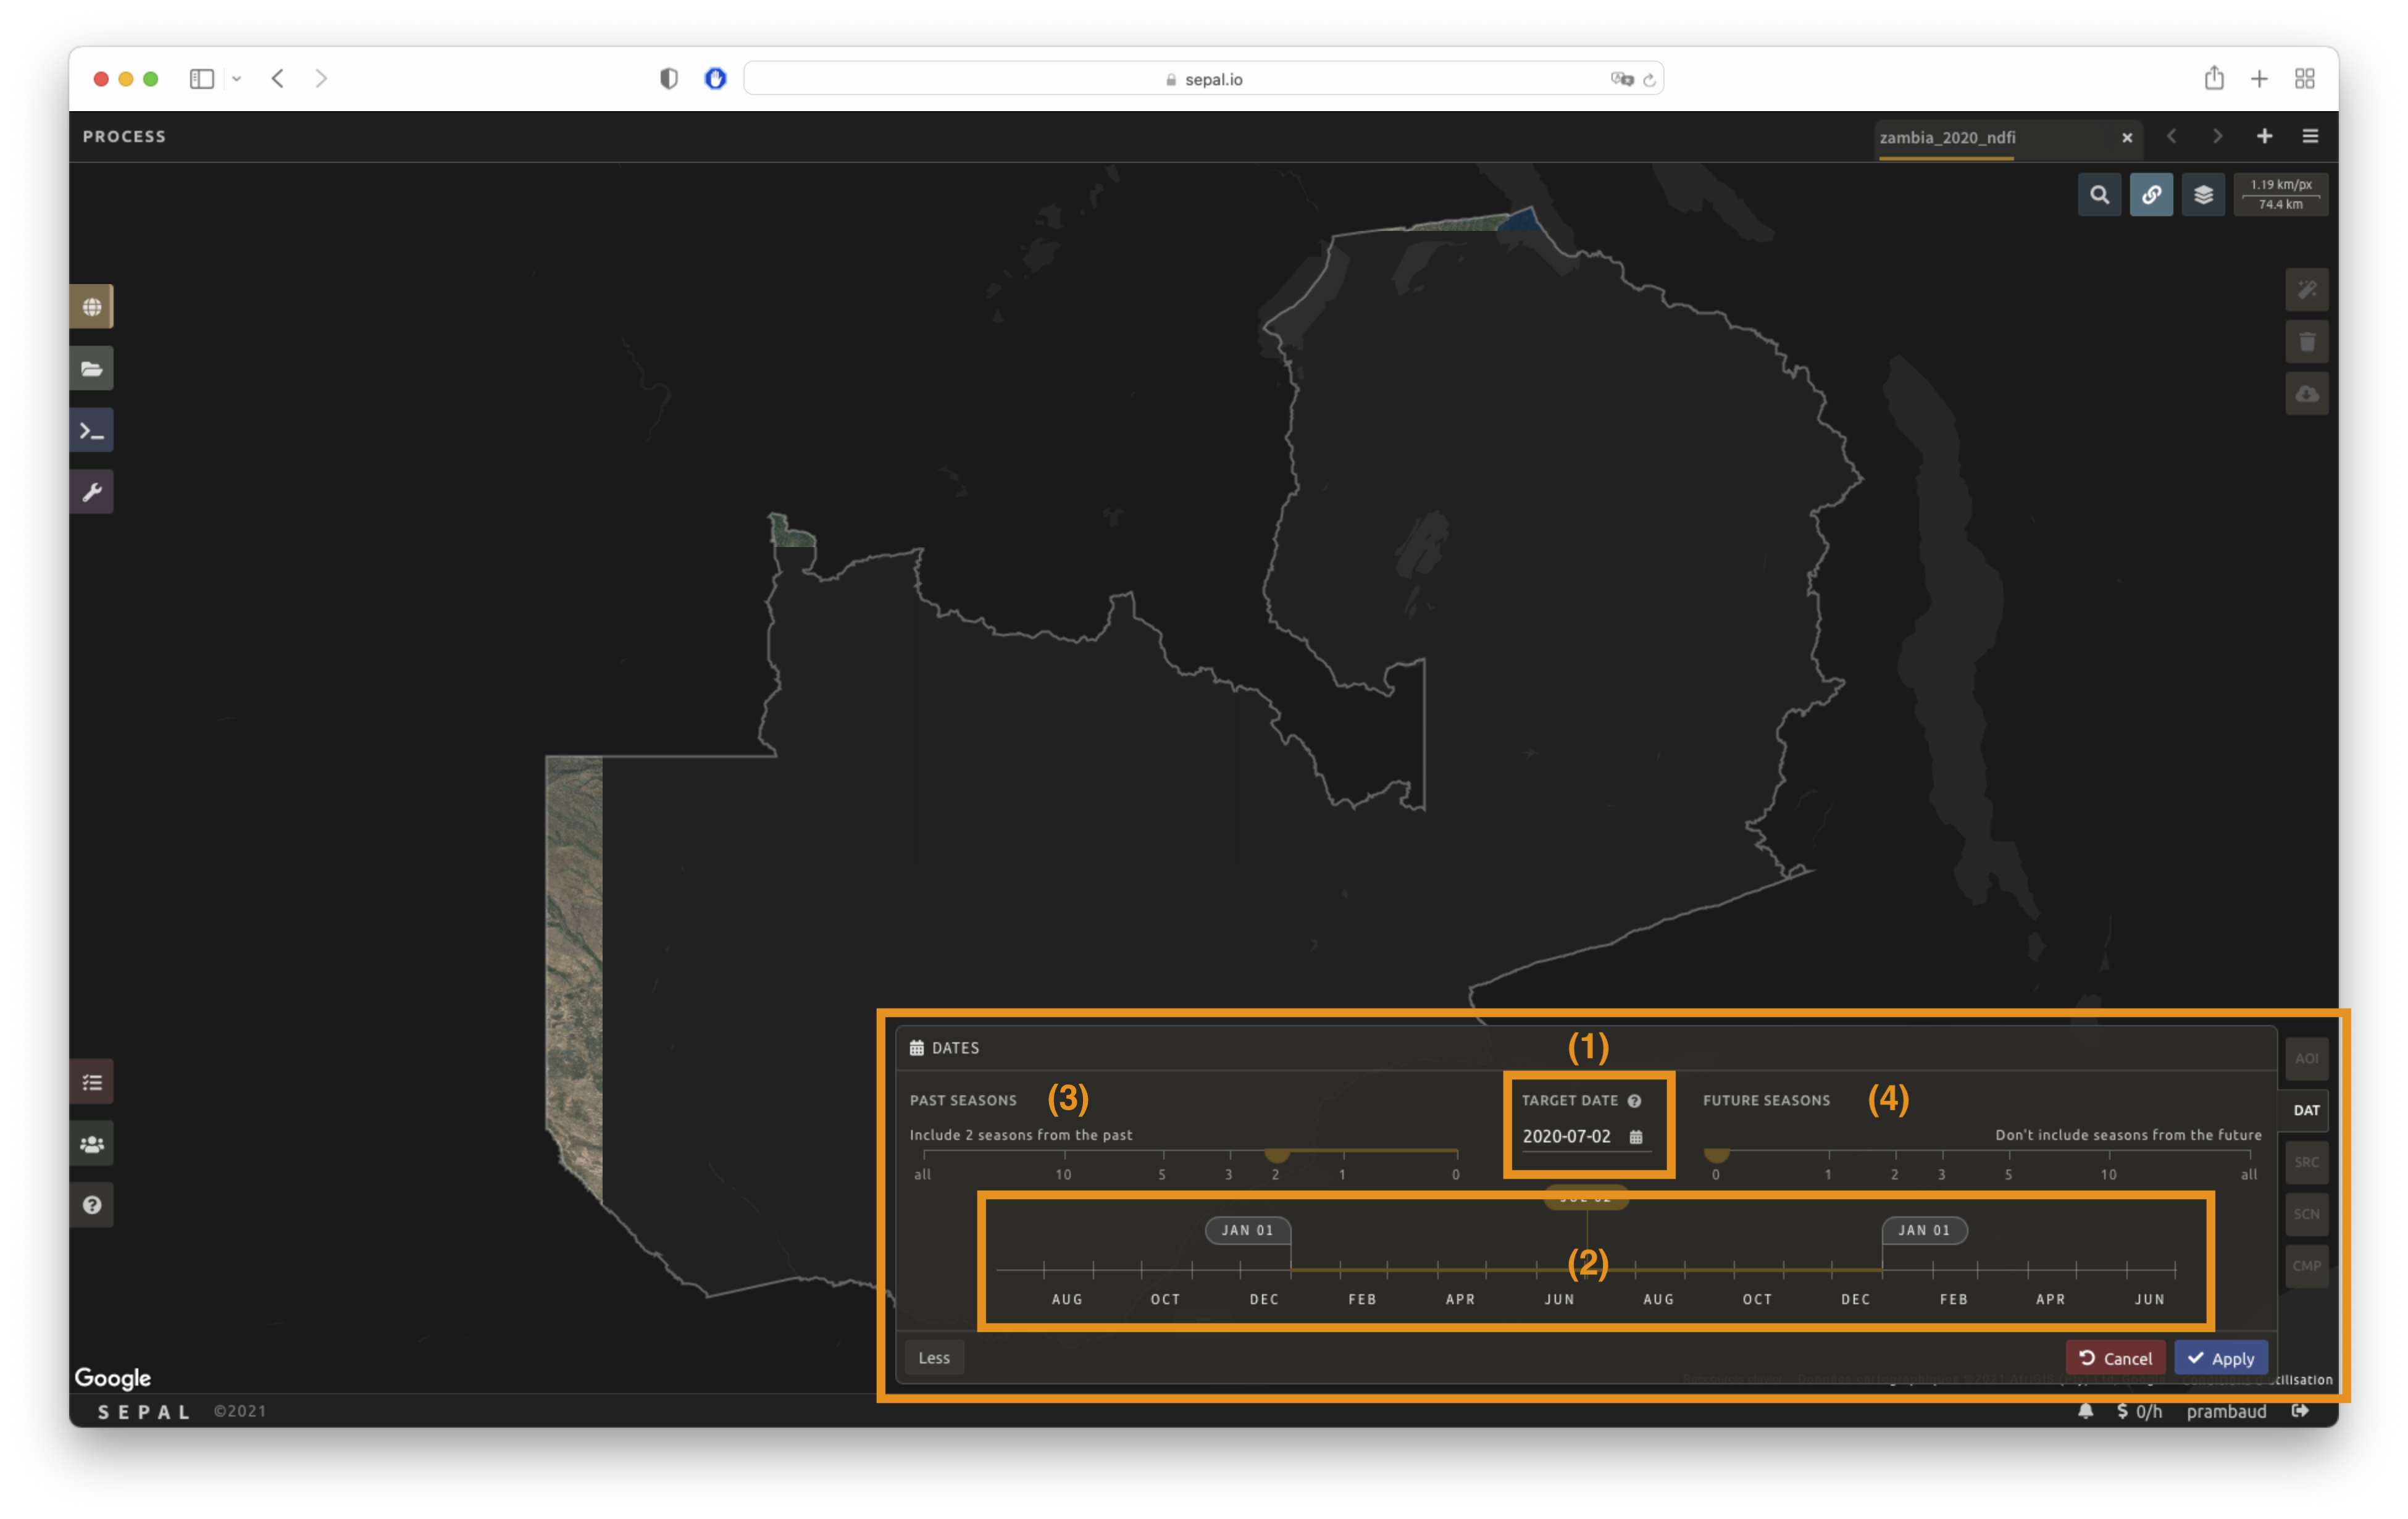Open the map layers stack icon
Viewport: 2408px width, 1519px height.
tap(2203, 195)
